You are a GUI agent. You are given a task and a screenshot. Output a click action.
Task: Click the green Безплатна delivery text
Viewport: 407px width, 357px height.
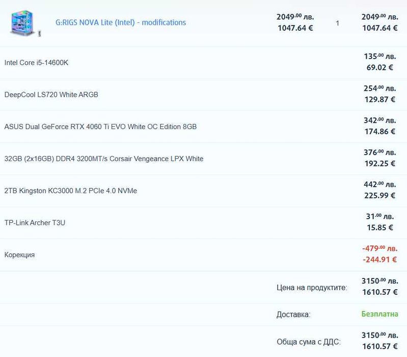coord(379,314)
